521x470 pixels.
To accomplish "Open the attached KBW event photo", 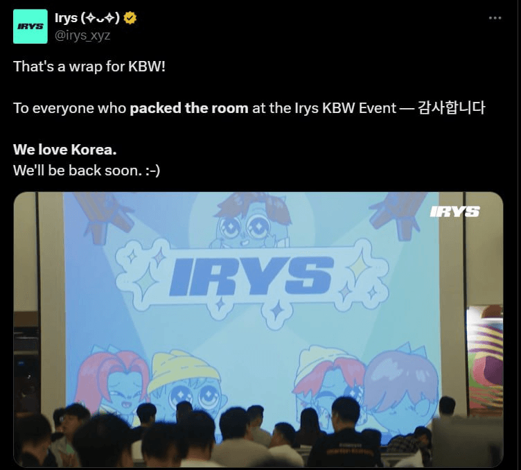I will 258,330.
